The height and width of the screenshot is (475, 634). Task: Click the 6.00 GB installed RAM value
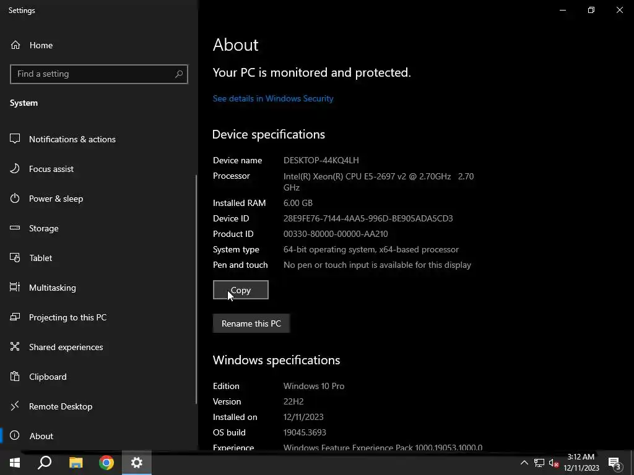coord(298,203)
